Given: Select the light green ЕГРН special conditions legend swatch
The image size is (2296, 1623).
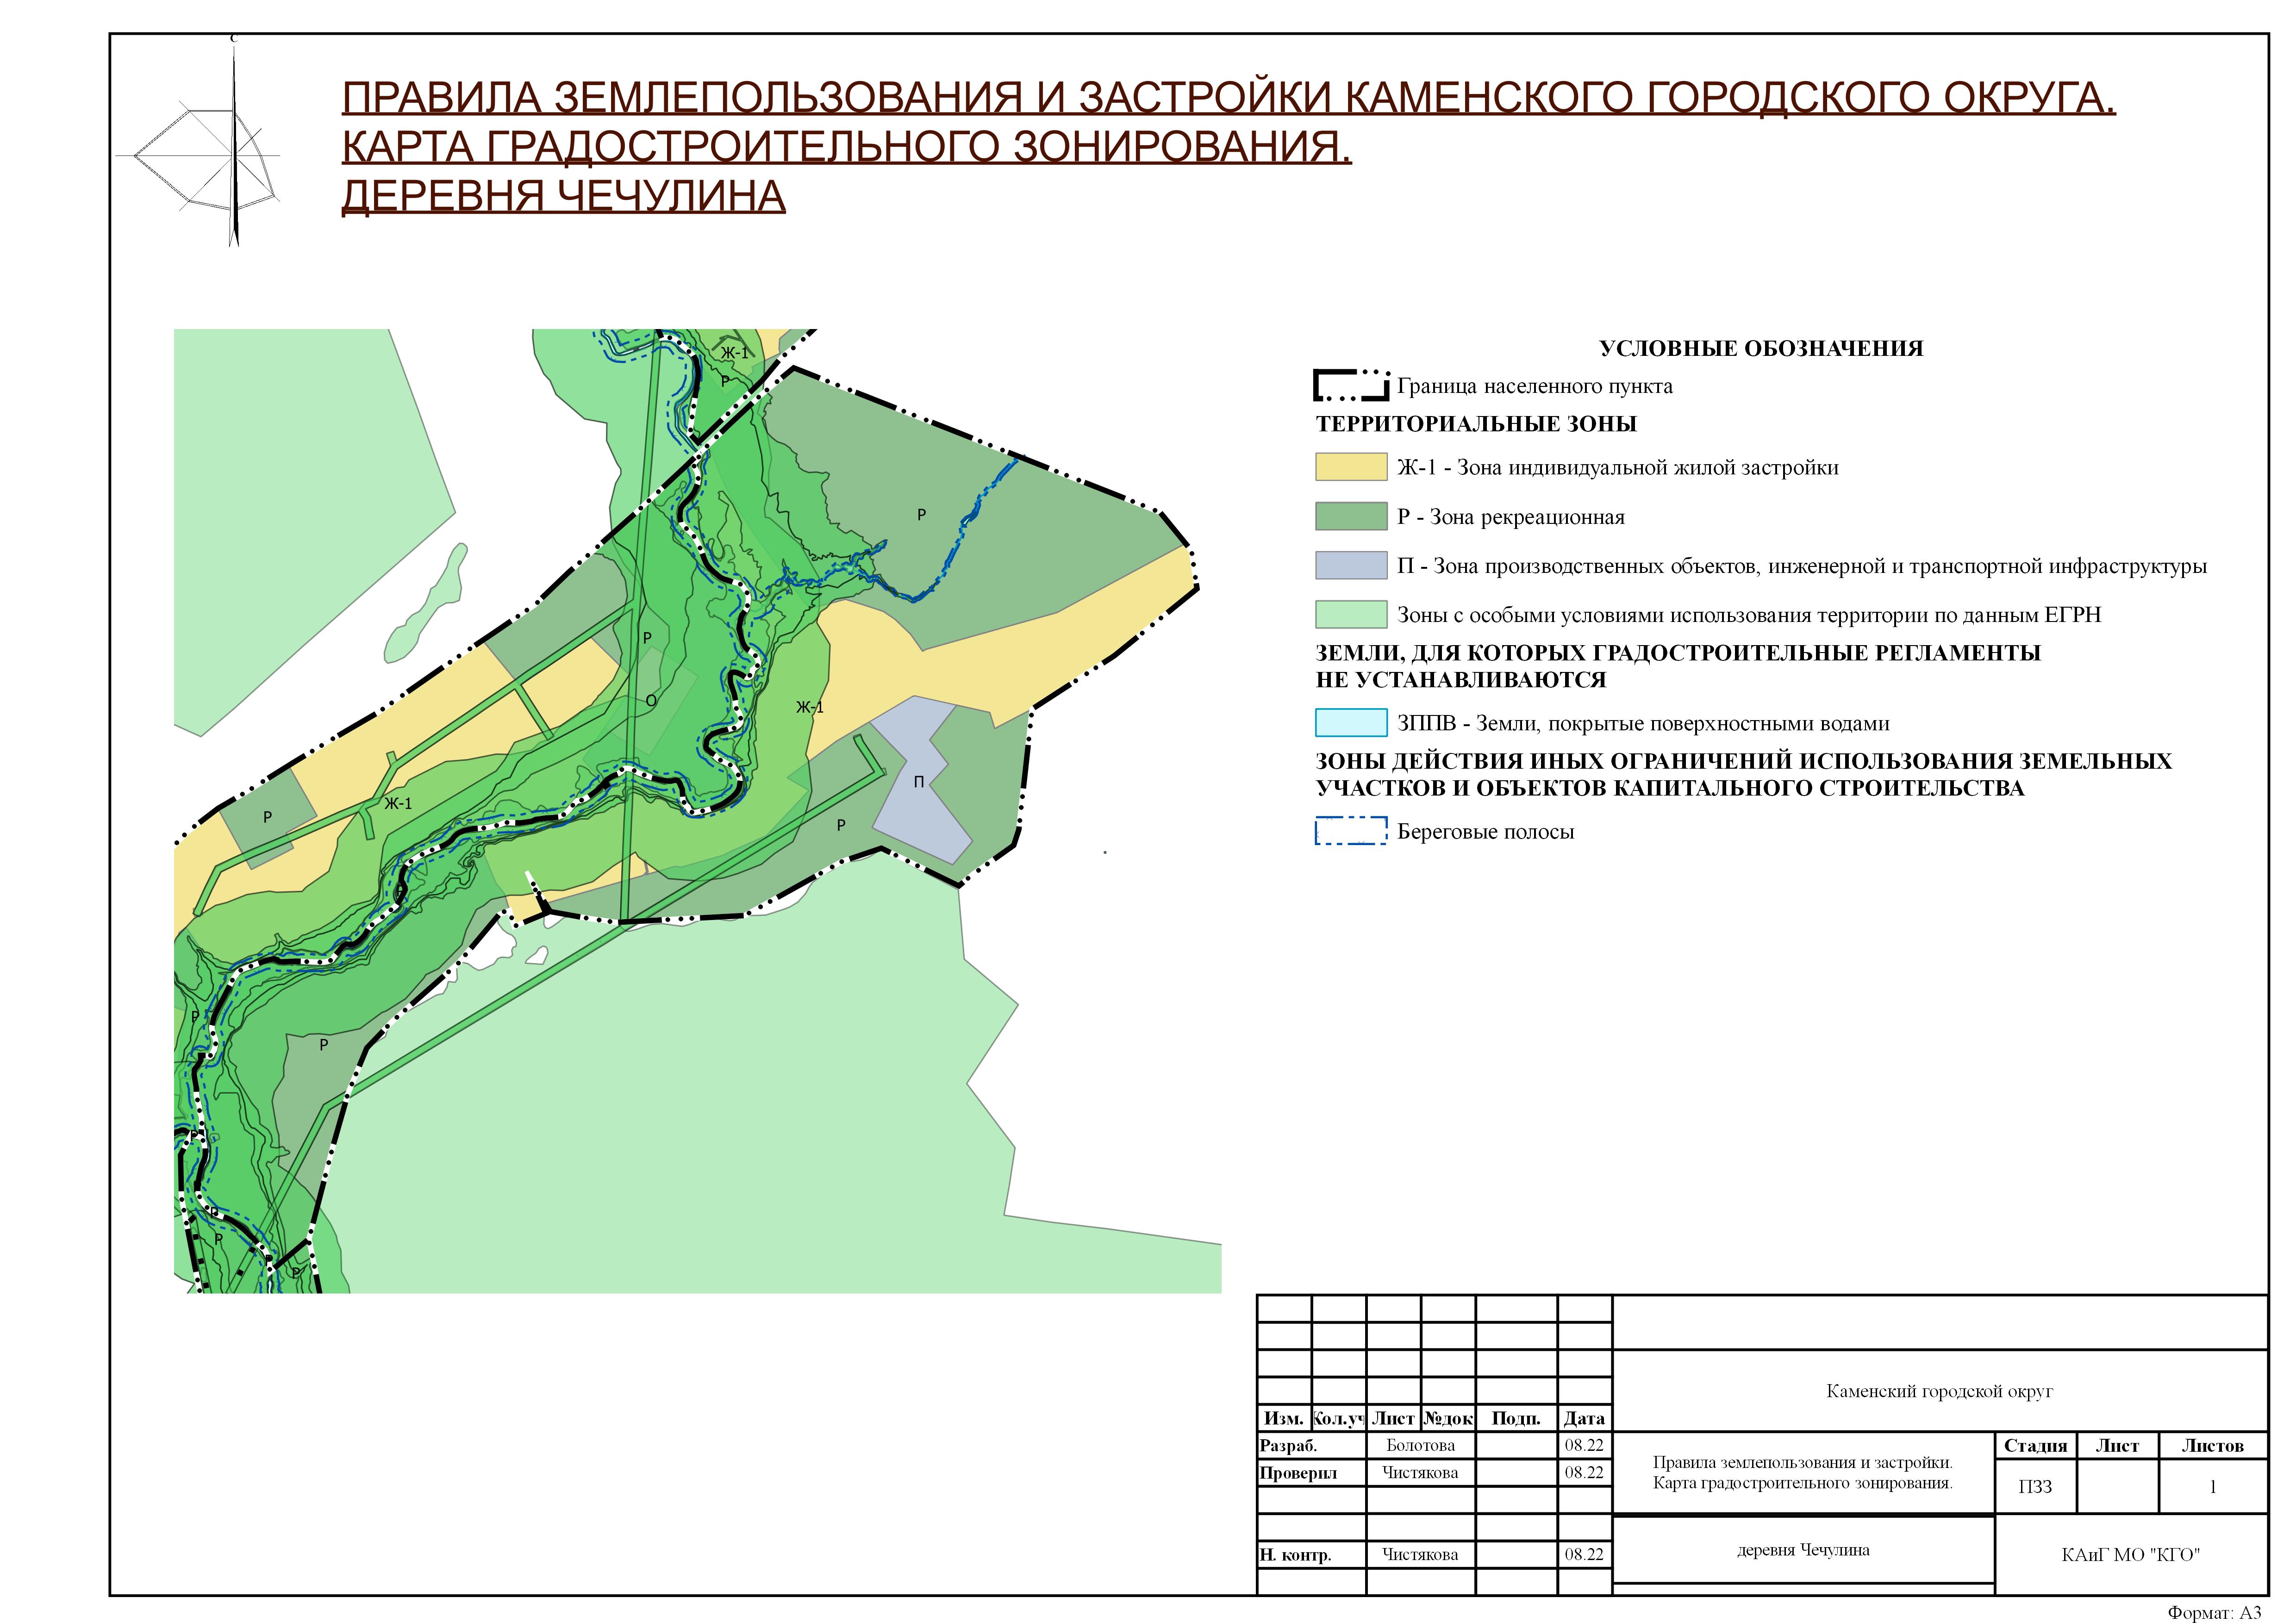Looking at the screenshot, I should pyautogui.click(x=1351, y=614).
